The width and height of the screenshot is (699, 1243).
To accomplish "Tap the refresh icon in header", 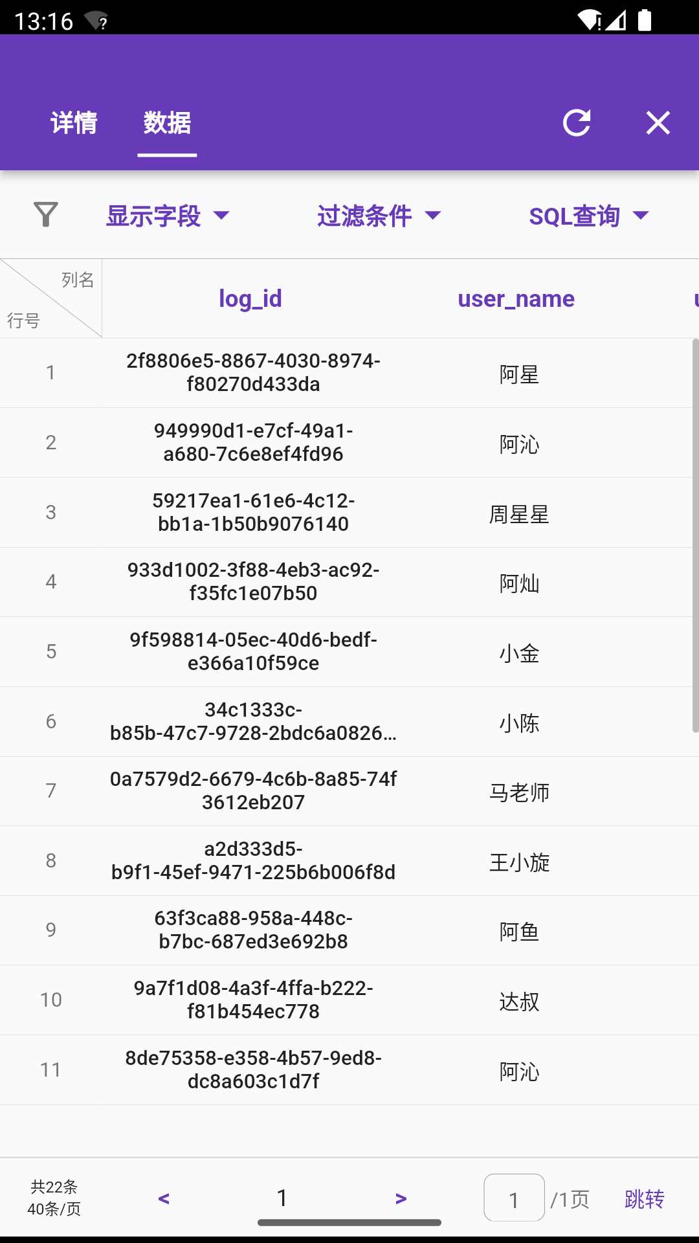I will [576, 123].
